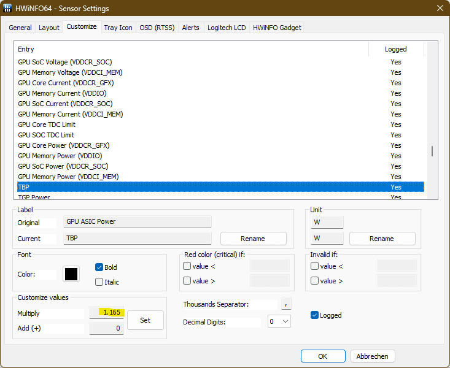Click the Invalid if 'value >' threshold field
The width and height of the screenshot is (450, 368).
[x=397, y=280]
